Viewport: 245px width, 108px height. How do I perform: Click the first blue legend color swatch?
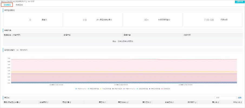coord(76,89)
